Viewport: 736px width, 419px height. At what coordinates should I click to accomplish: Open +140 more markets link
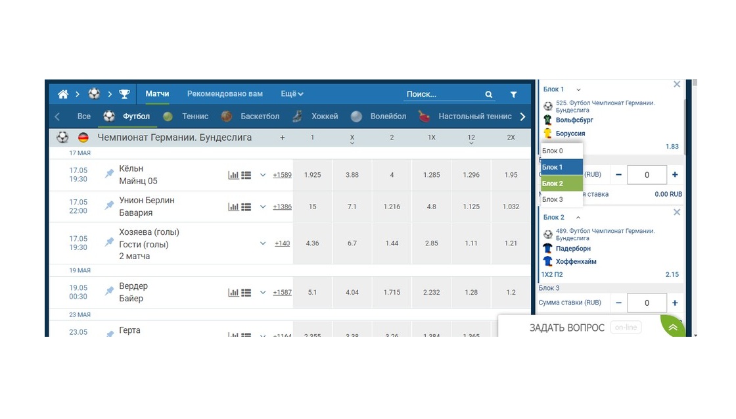(x=282, y=243)
